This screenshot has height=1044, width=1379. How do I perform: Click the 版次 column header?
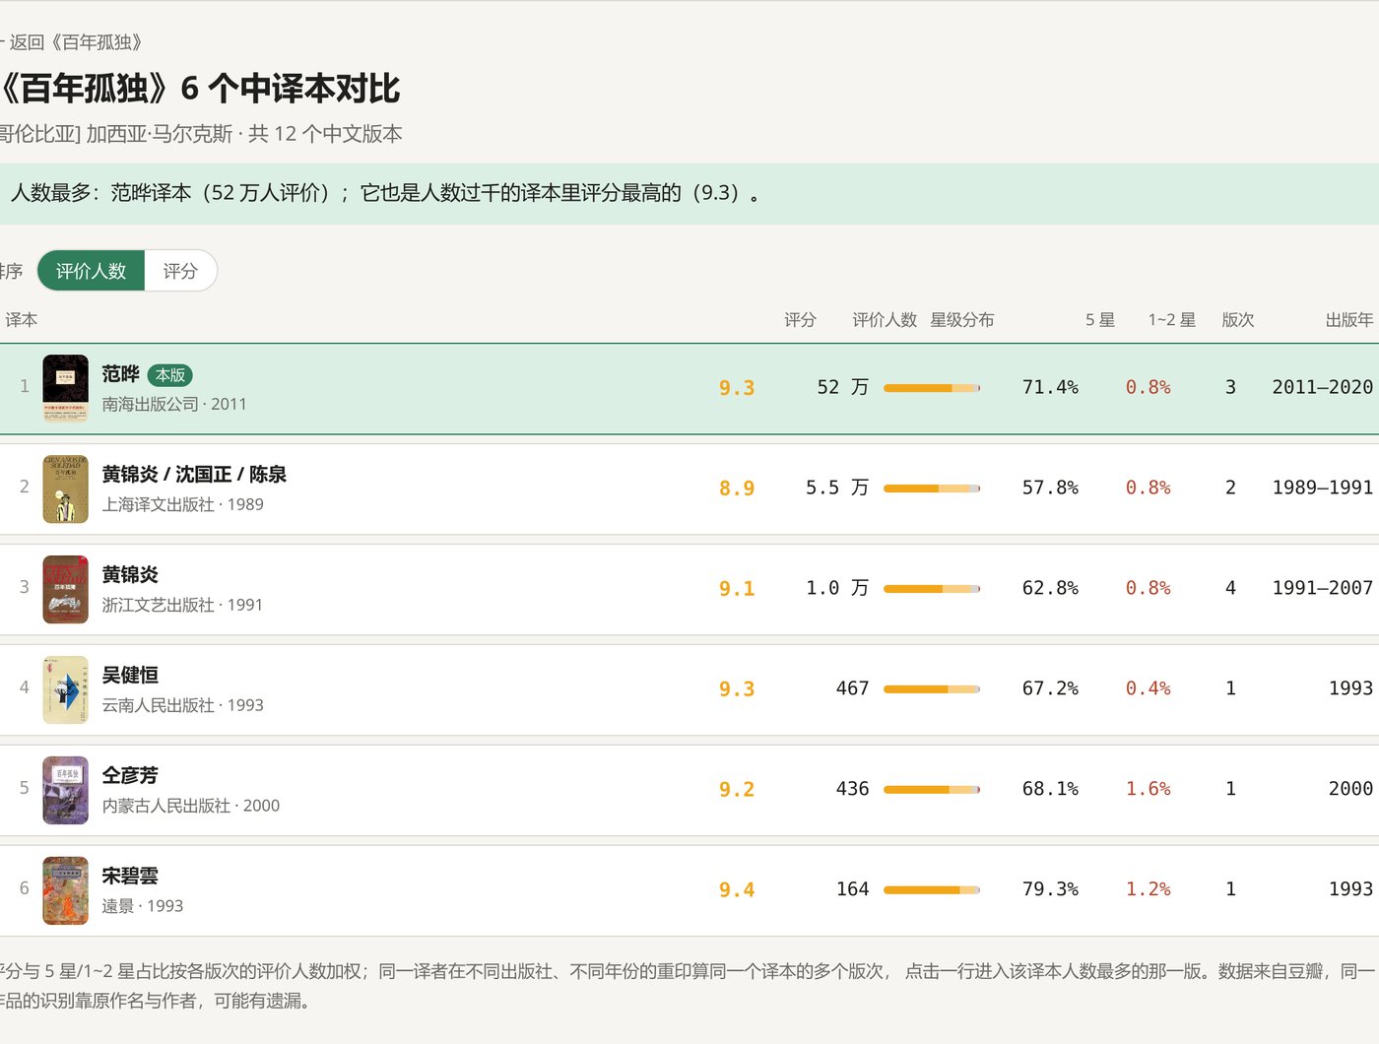click(x=1238, y=320)
